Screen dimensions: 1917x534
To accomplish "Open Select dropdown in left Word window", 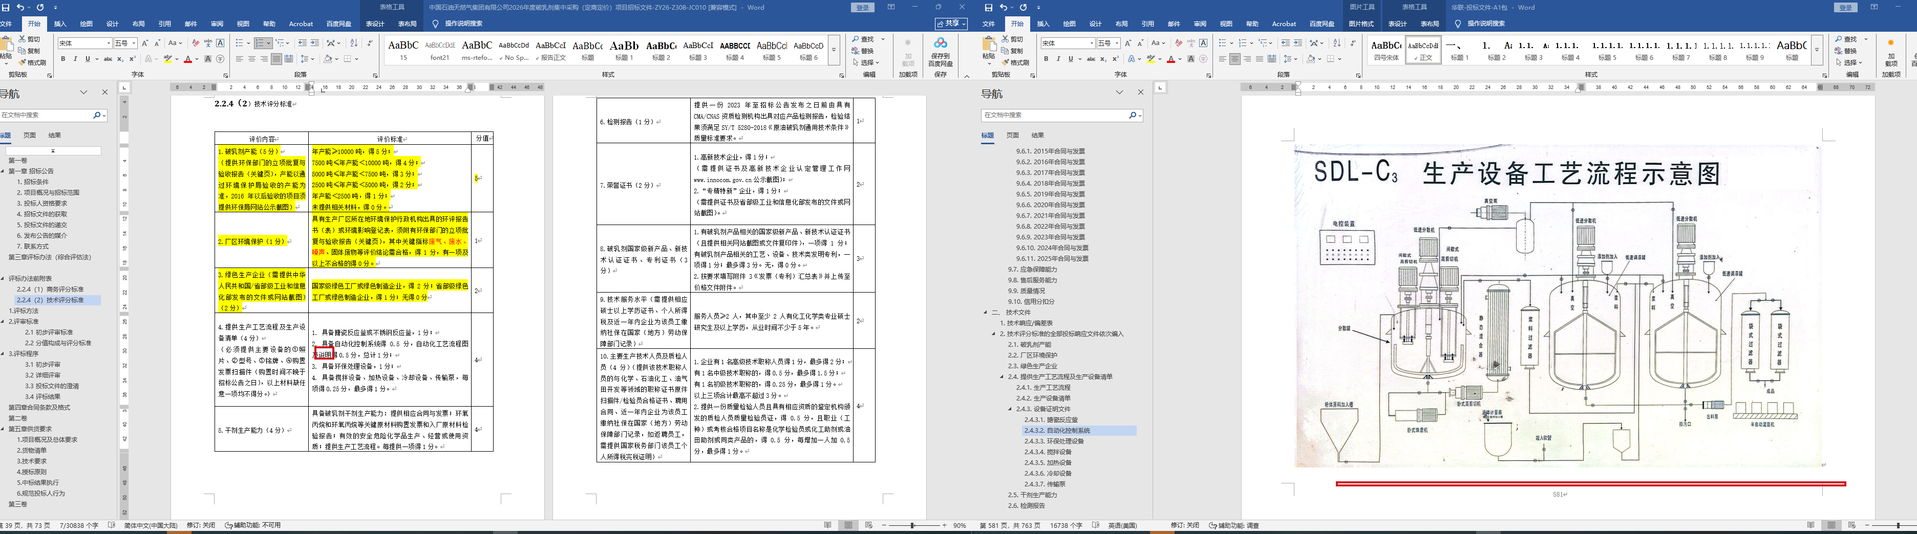I will tap(867, 62).
